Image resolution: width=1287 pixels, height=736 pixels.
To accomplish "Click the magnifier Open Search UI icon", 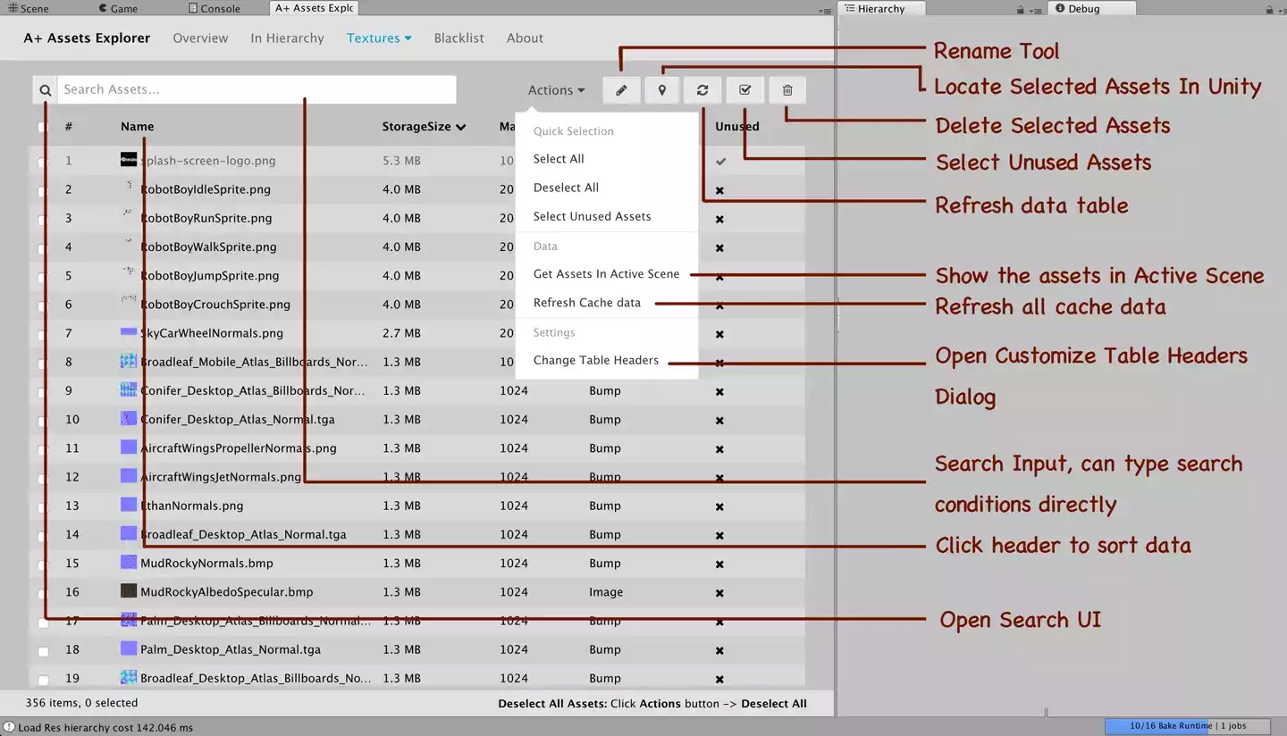I will click(46, 90).
